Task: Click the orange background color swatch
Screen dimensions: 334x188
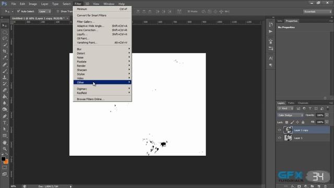Action: tap(6, 162)
